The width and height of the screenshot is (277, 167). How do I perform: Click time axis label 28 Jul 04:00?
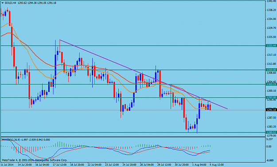coord(147,165)
